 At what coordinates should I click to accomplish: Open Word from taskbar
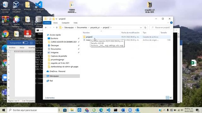(123, 110)
